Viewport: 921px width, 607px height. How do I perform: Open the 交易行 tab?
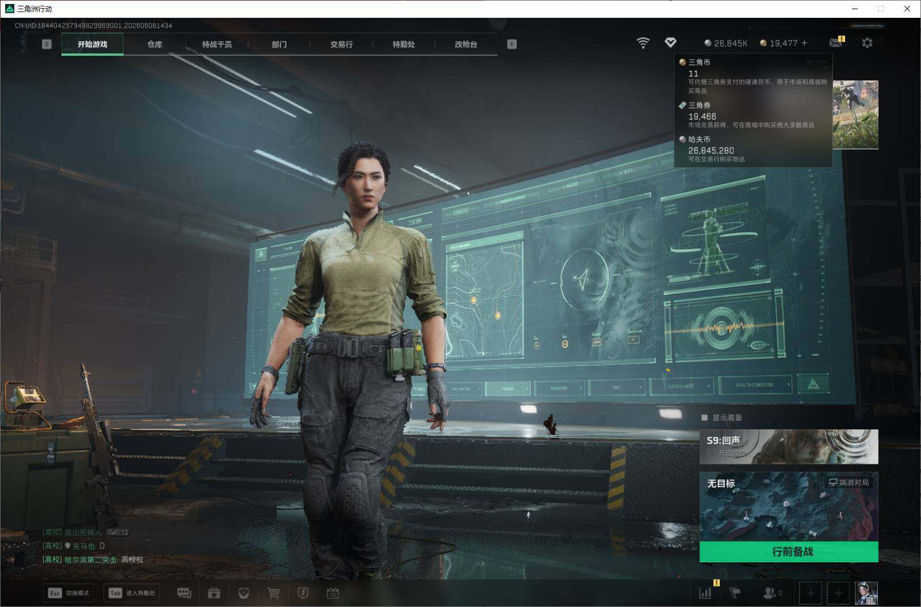pyautogui.click(x=341, y=44)
